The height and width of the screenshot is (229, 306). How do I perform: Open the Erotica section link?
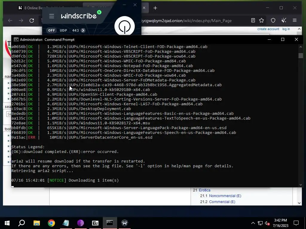(x=204, y=190)
